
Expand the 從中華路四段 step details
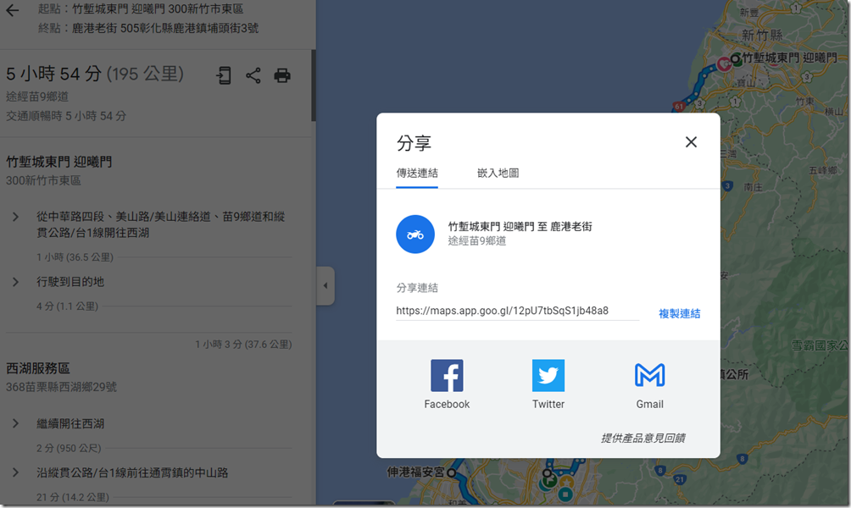point(15,218)
